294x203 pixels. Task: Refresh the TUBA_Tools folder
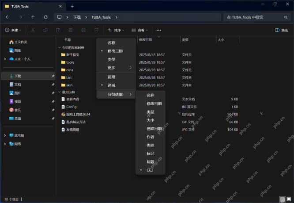tap(45, 17)
